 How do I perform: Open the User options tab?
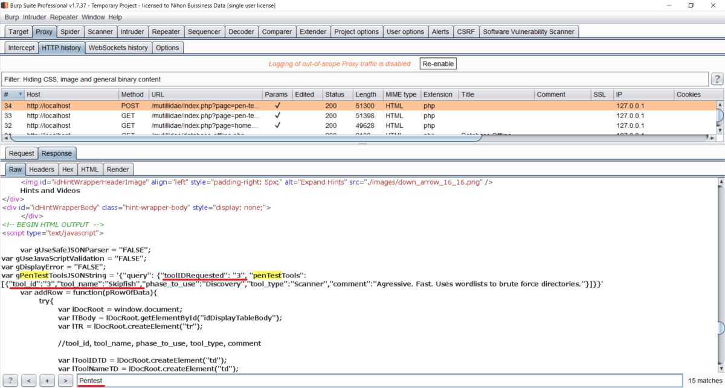(405, 31)
